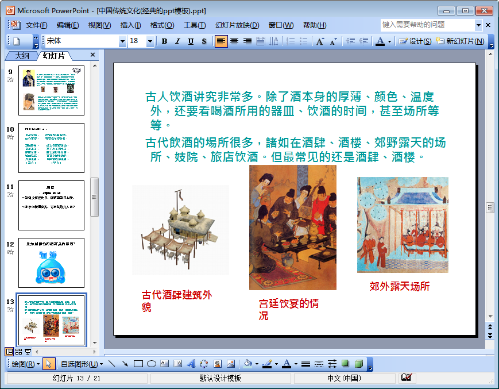This screenshot has height=389, width=499.
Task: Select slide 11 thumbnail
Action: (51, 205)
